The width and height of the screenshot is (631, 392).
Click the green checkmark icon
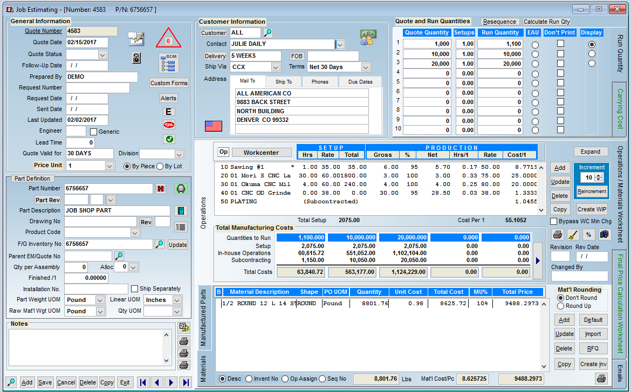point(169,139)
